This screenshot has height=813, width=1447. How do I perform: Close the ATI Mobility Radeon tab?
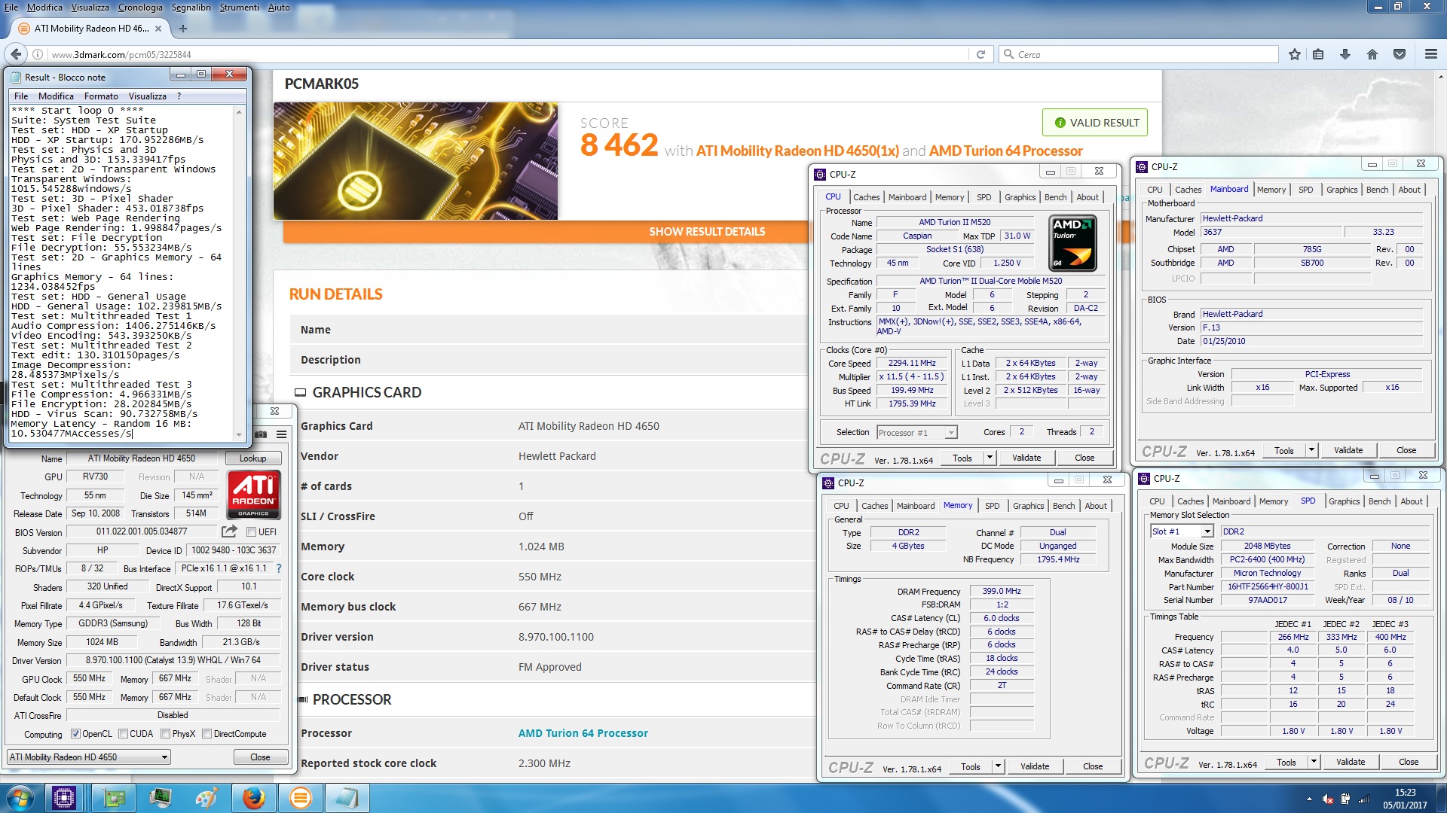(x=158, y=29)
